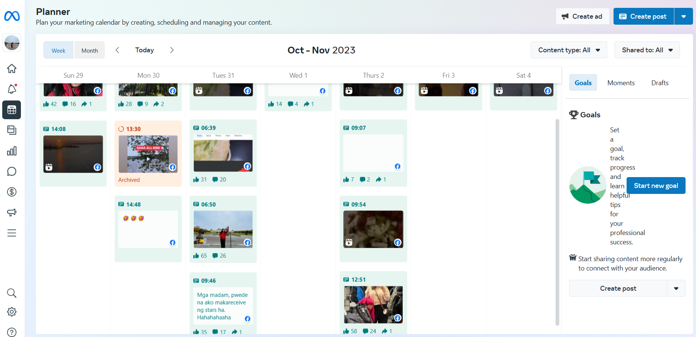Select the Drafts tab
Viewport: 696px width, 337px height.
[660, 83]
